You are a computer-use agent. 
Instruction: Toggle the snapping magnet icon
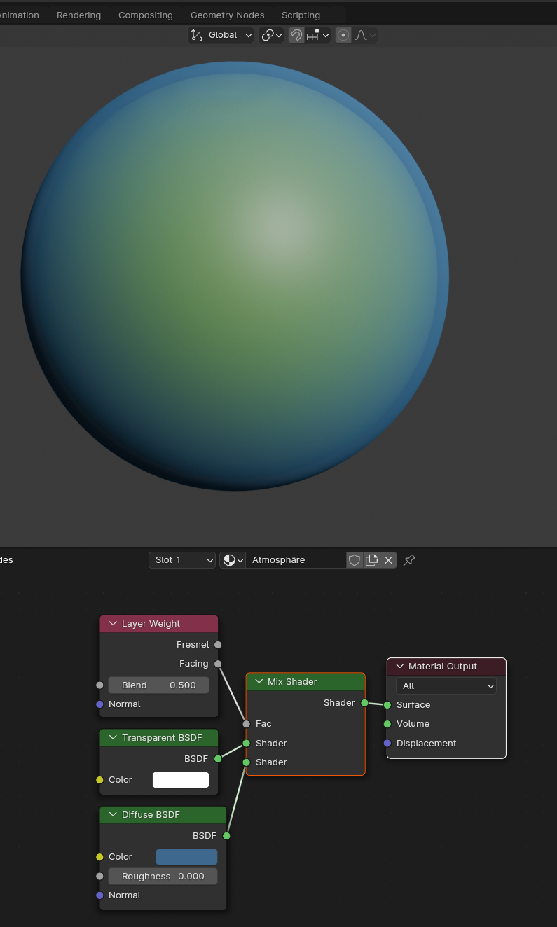tap(296, 35)
